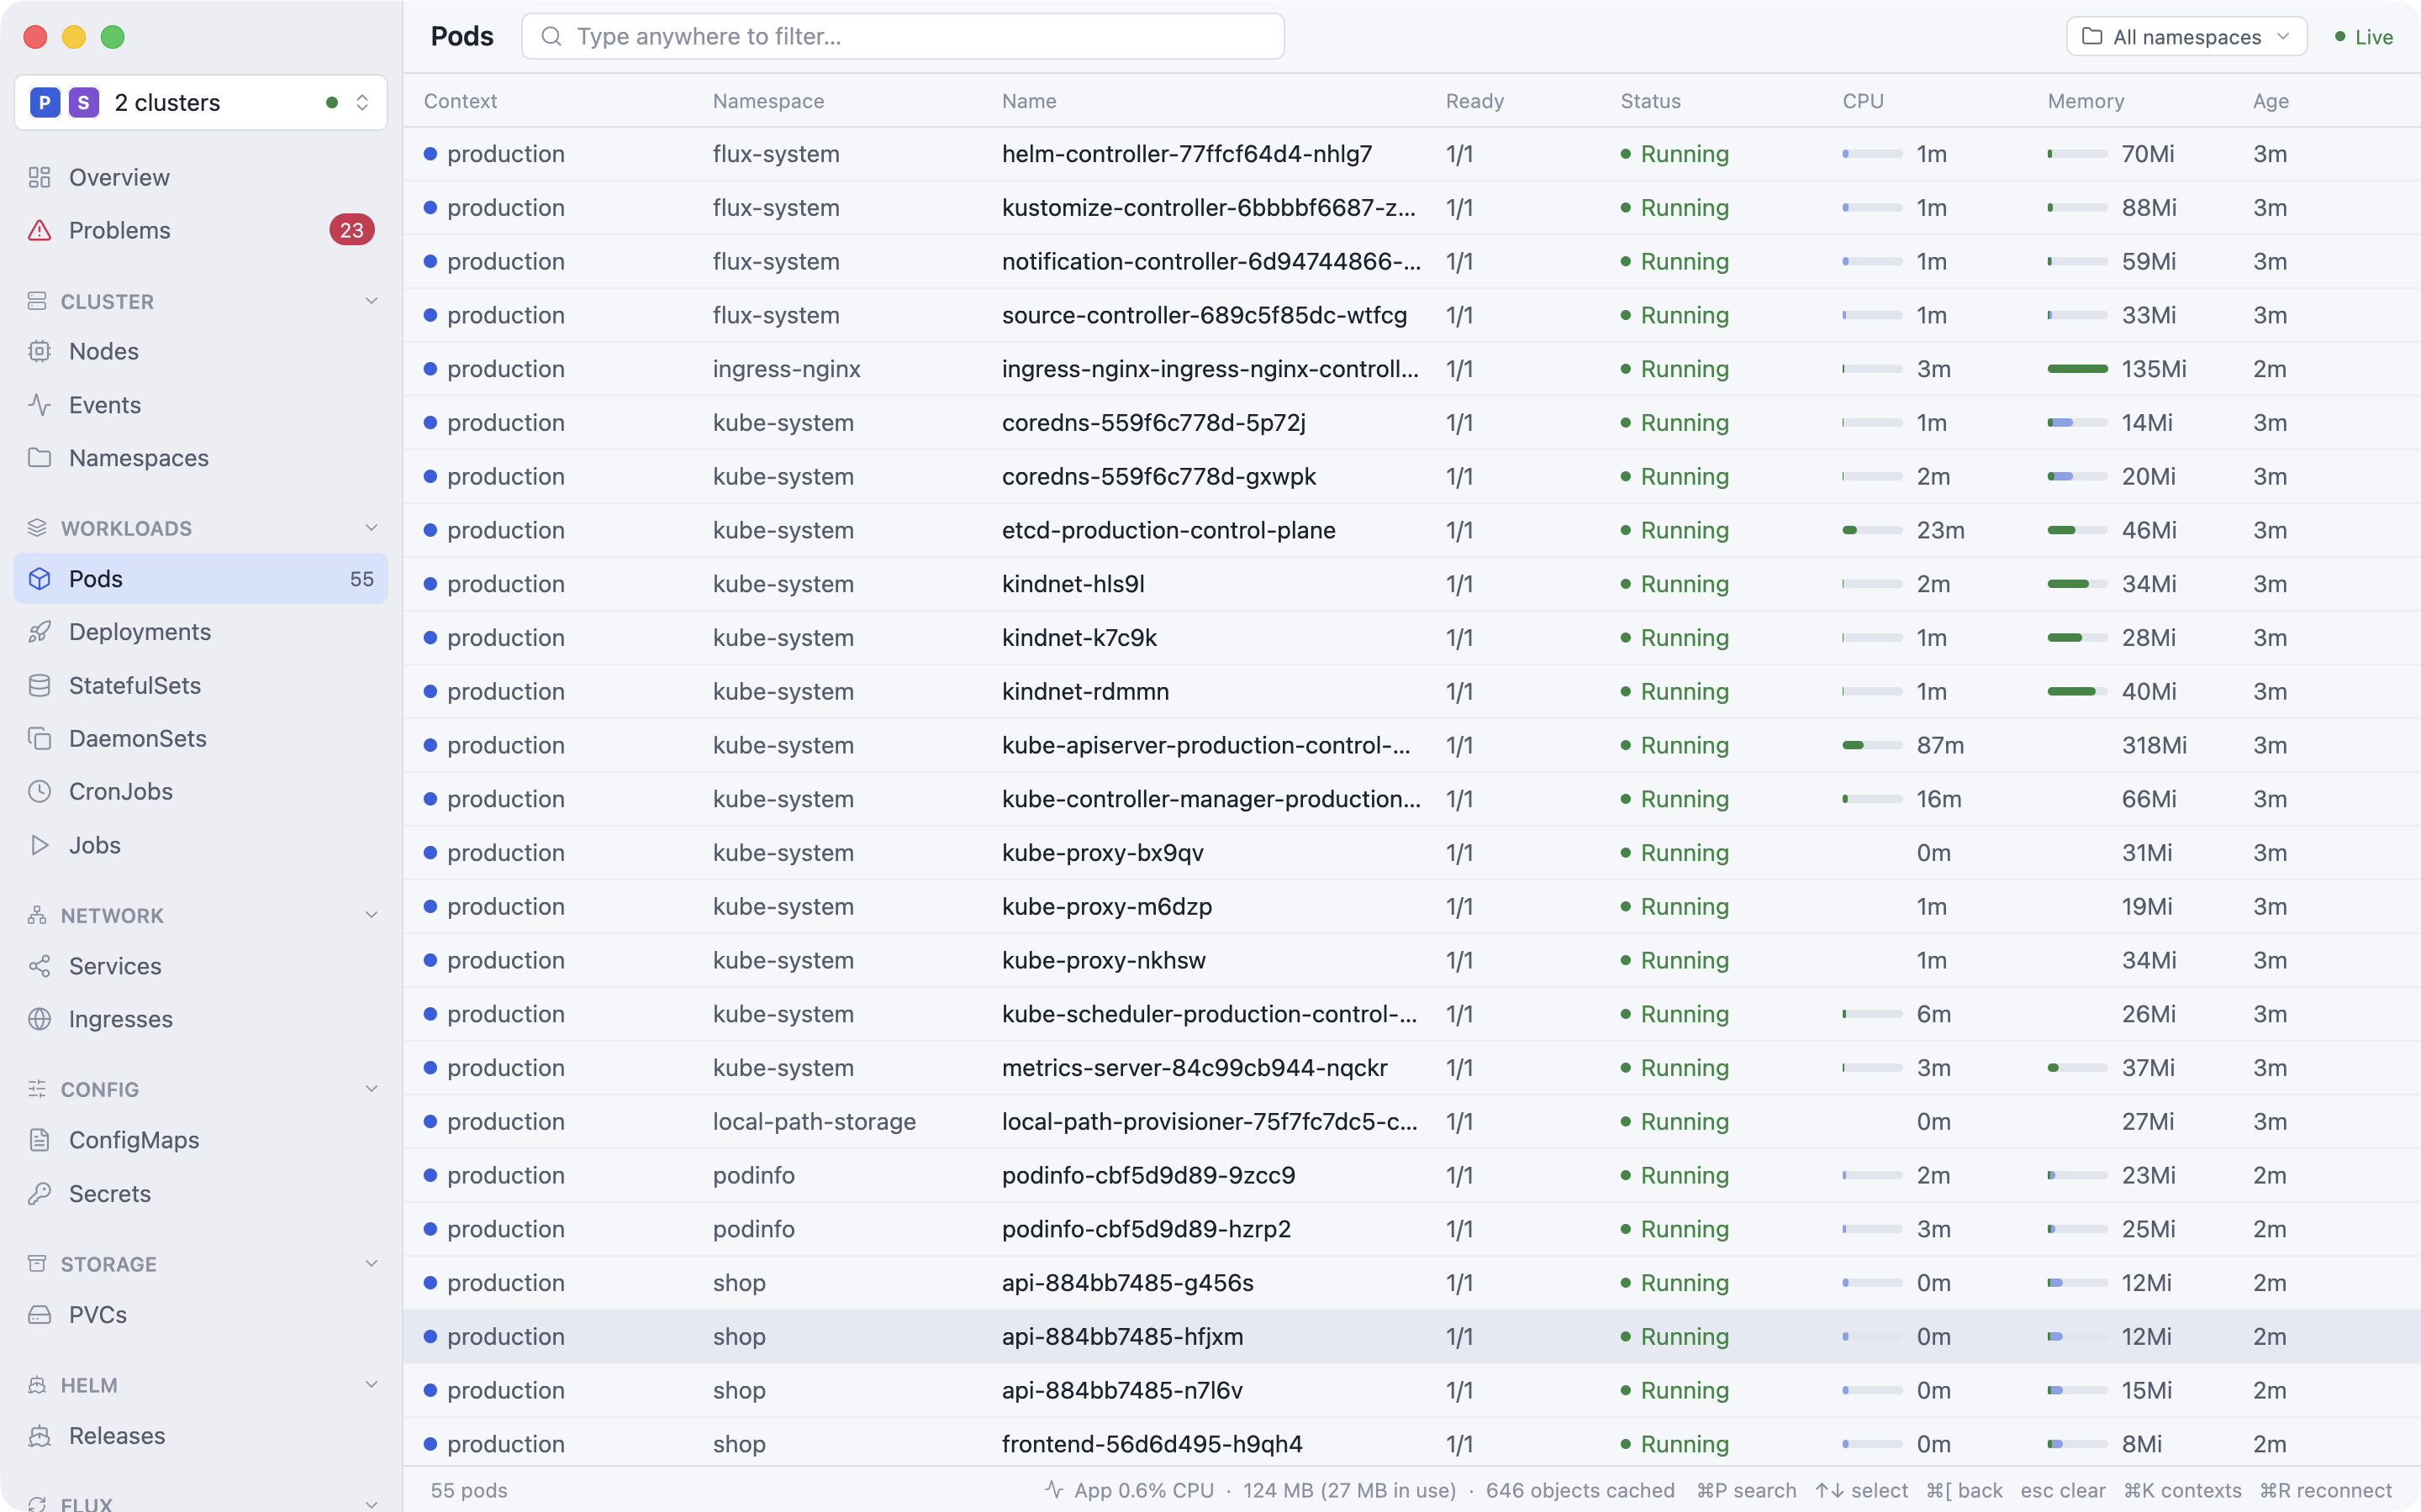Click the CronJobs clock icon
The height and width of the screenshot is (1512, 2421).
(39, 791)
